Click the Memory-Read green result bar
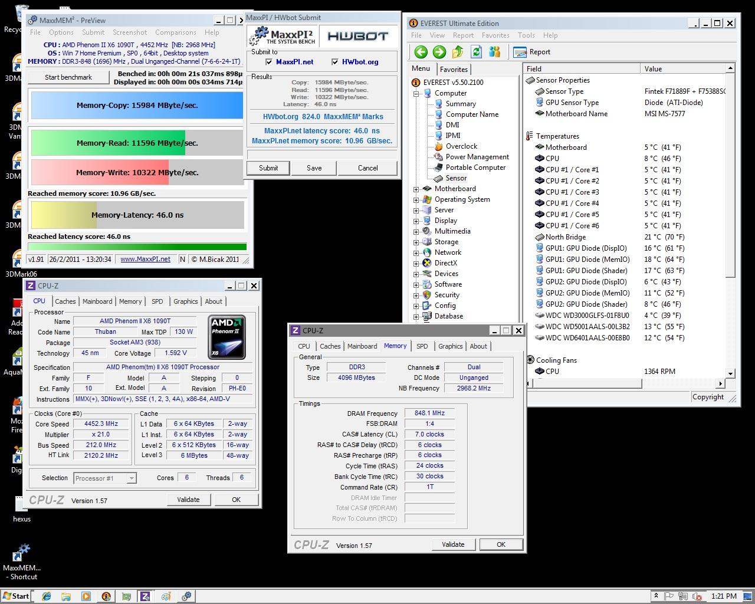The width and height of the screenshot is (755, 604). pyautogui.click(x=137, y=143)
